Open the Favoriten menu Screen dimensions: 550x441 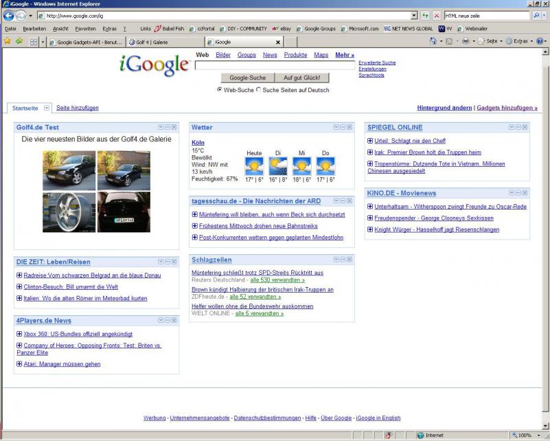pos(86,29)
